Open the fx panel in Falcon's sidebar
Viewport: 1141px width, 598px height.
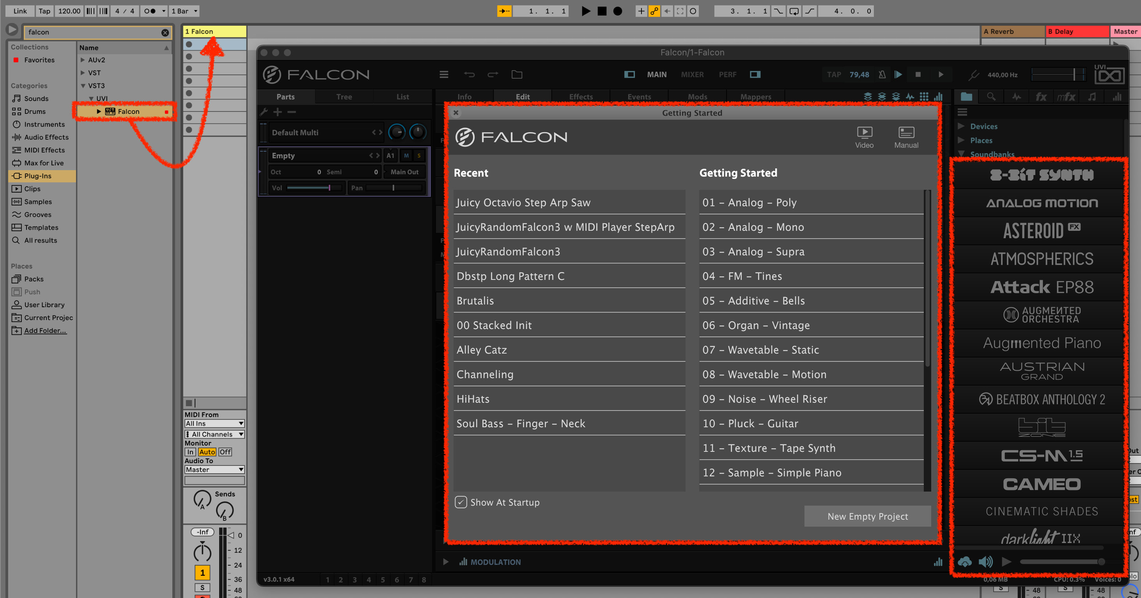[x=1041, y=97]
